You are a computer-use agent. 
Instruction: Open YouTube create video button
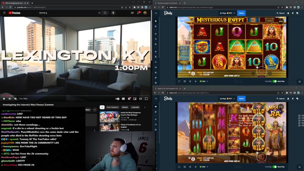(132, 13)
